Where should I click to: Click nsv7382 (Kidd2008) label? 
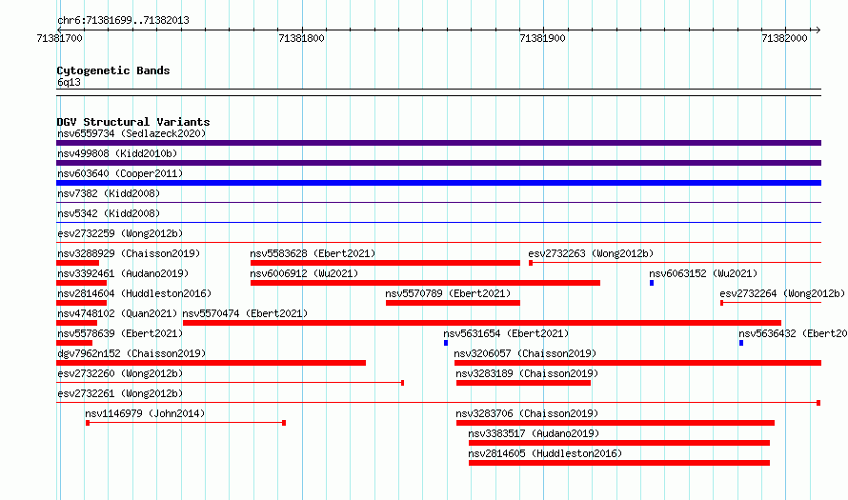coord(109,193)
